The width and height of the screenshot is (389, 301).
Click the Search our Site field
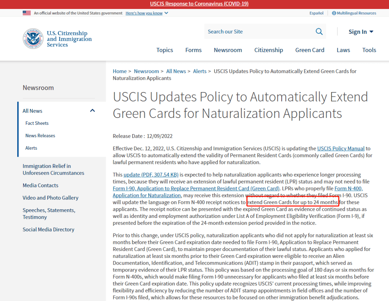[258, 32]
